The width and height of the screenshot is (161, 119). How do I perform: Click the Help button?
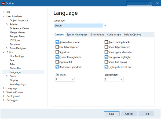tap(146, 114)
